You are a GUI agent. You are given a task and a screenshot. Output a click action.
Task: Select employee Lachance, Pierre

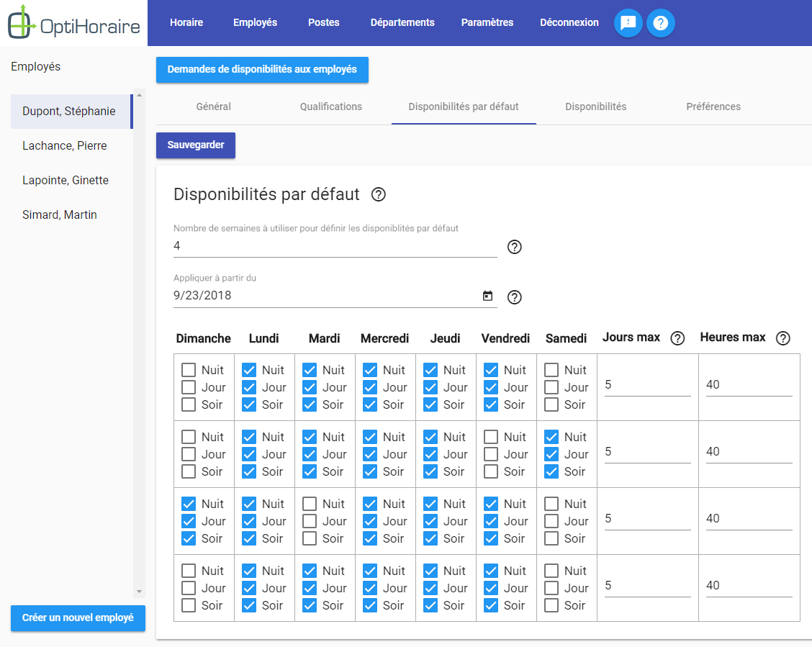71,146
